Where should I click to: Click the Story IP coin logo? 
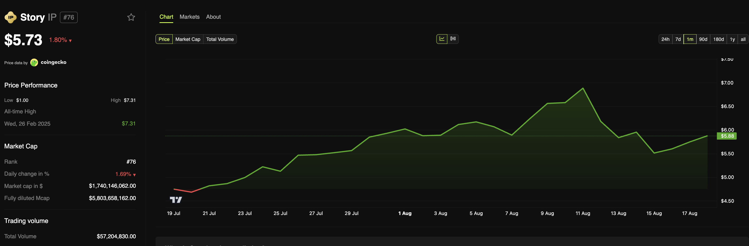[11, 17]
